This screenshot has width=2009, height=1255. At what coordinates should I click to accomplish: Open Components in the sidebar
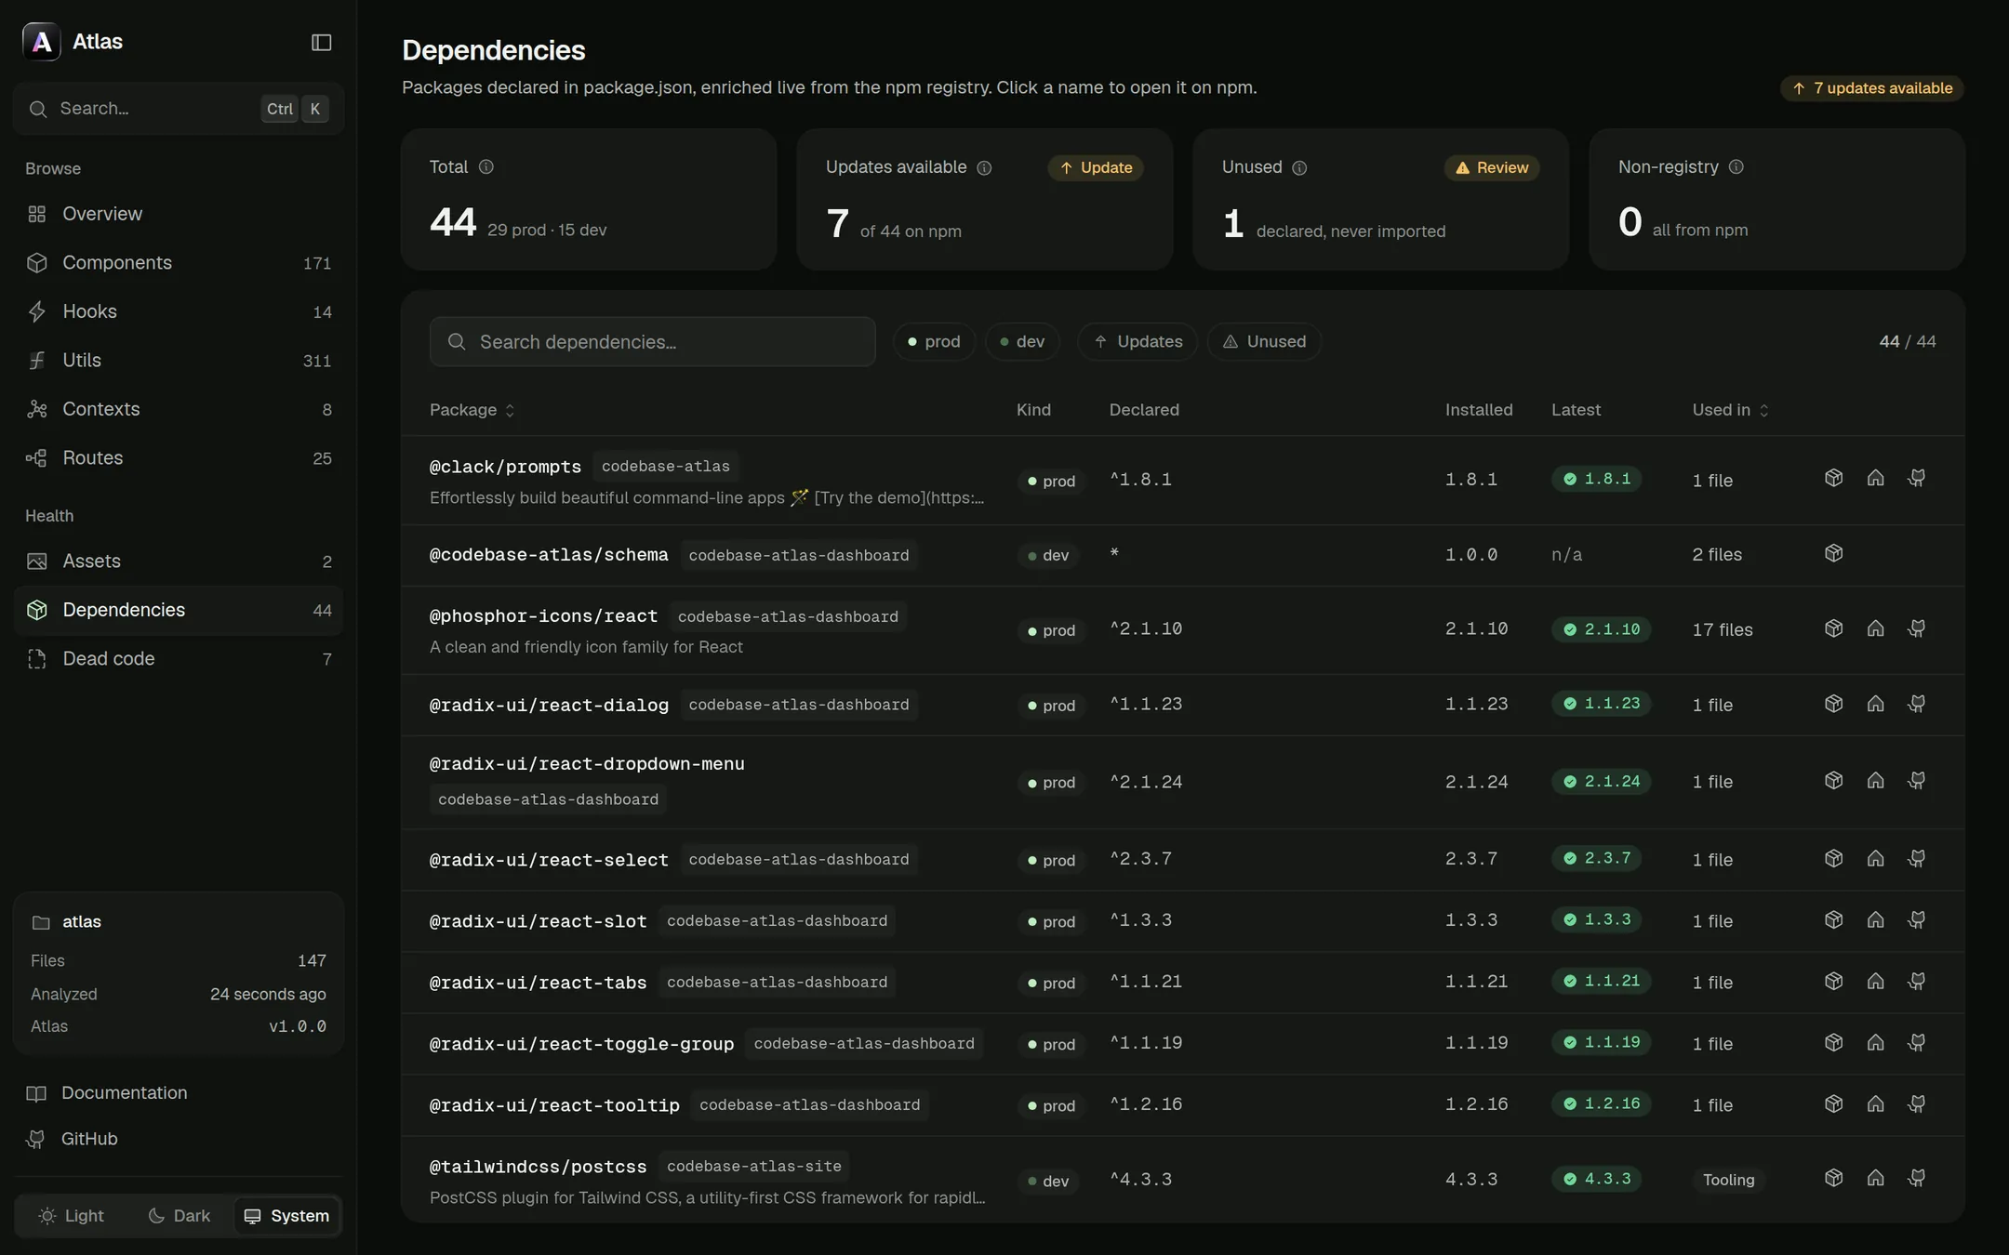coord(179,263)
